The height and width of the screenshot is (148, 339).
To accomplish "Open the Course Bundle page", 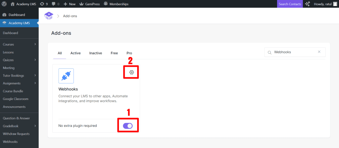I will coord(13,91).
